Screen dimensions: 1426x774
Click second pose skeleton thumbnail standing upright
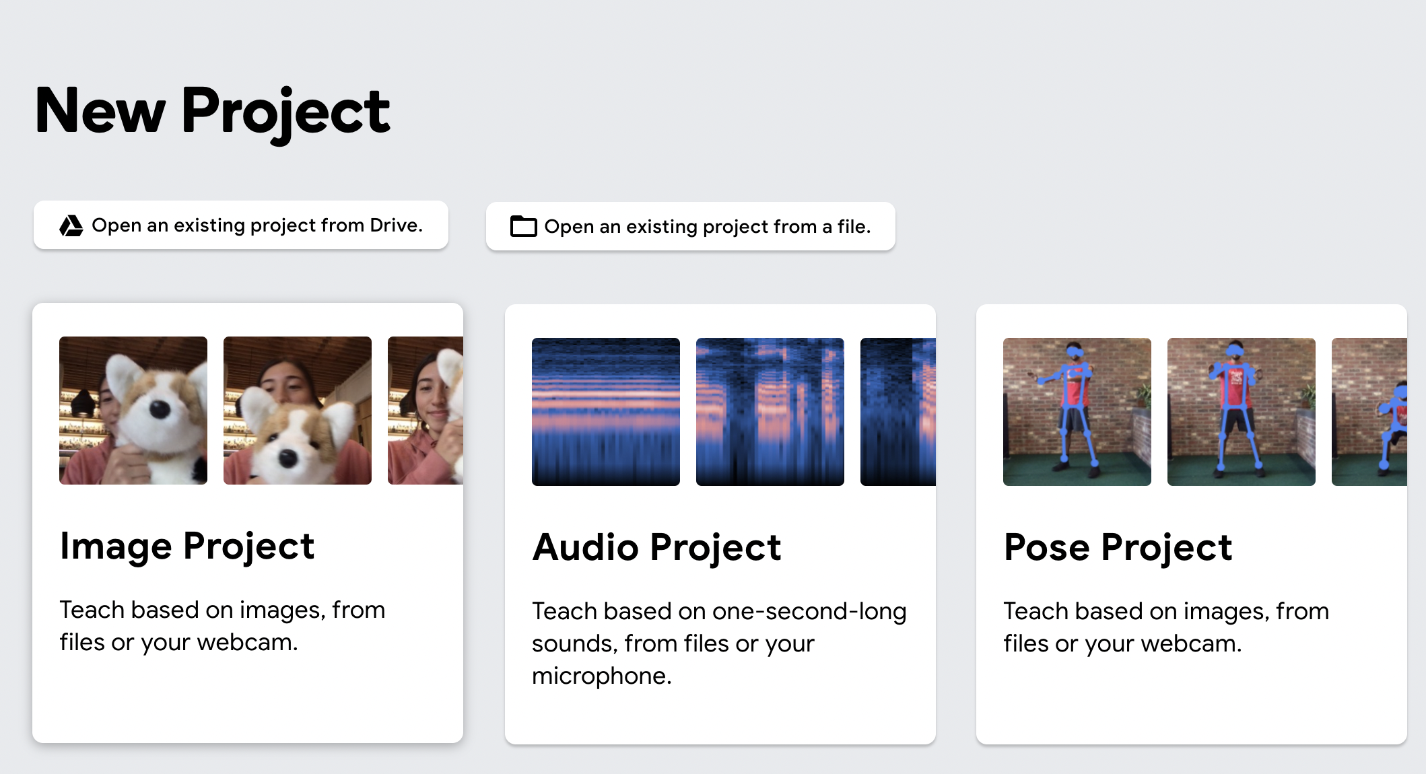tap(1242, 412)
